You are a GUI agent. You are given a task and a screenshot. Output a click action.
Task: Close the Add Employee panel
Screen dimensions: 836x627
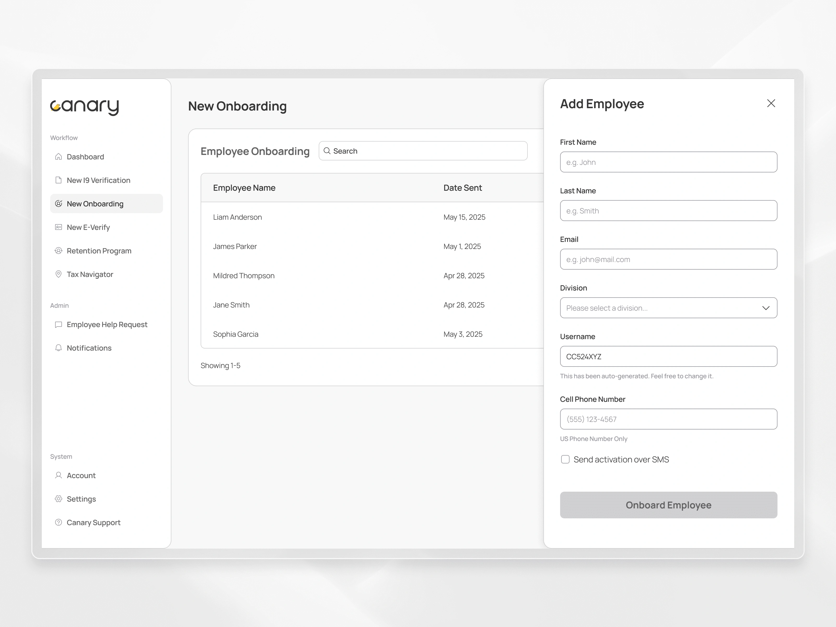[x=771, y=103]
